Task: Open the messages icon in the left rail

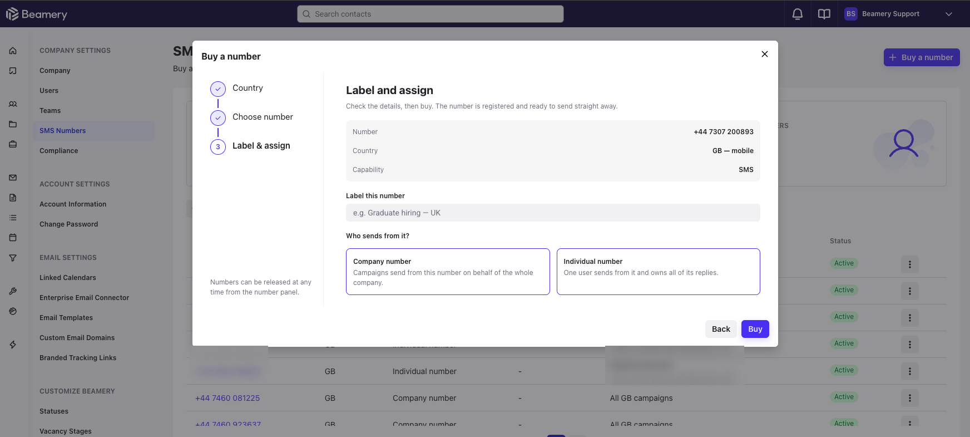Action: 13,71
